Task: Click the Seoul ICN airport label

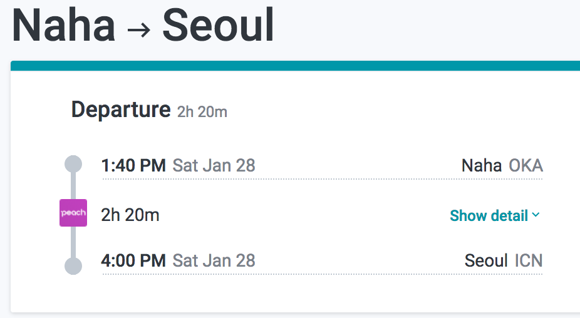Action: coord(504,260)
